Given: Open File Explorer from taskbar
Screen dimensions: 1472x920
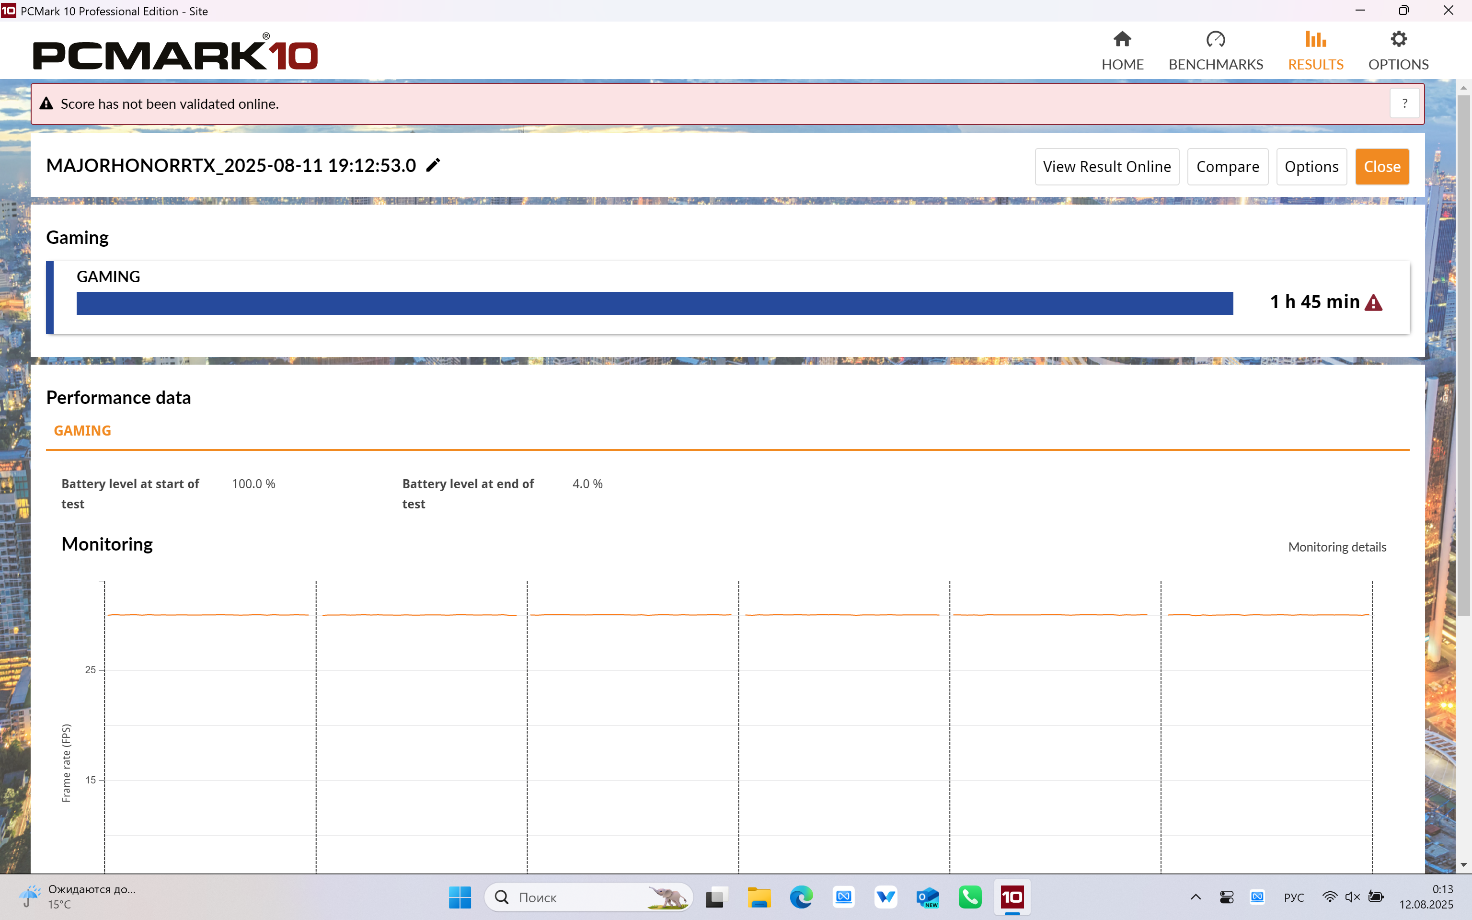Looking at the screenshot, I should click(x=759, y=897).
